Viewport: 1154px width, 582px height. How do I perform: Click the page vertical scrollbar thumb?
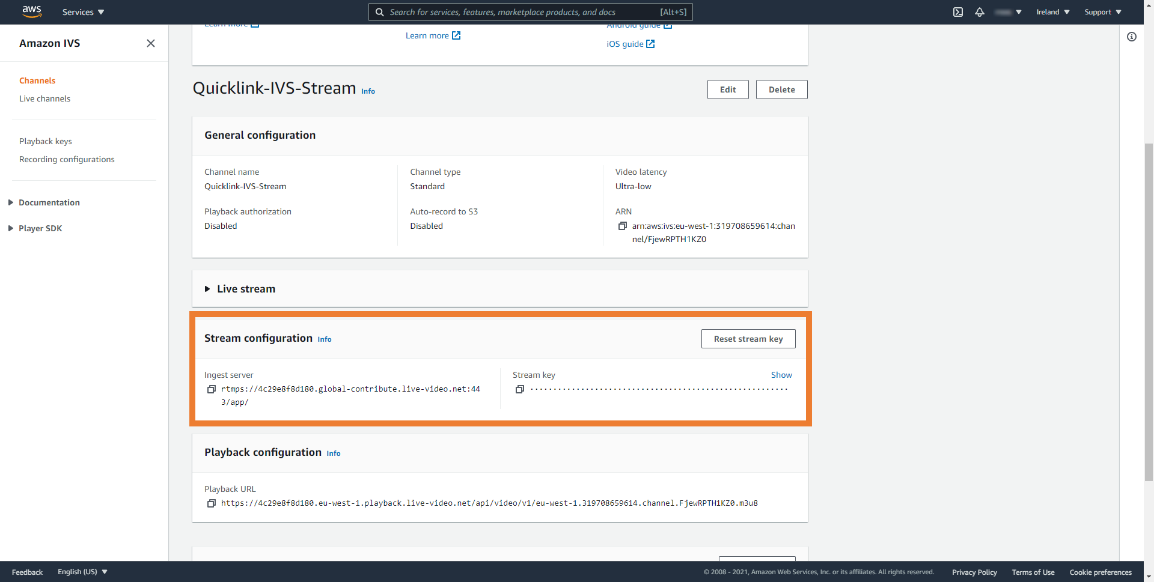coord(1149,312)
